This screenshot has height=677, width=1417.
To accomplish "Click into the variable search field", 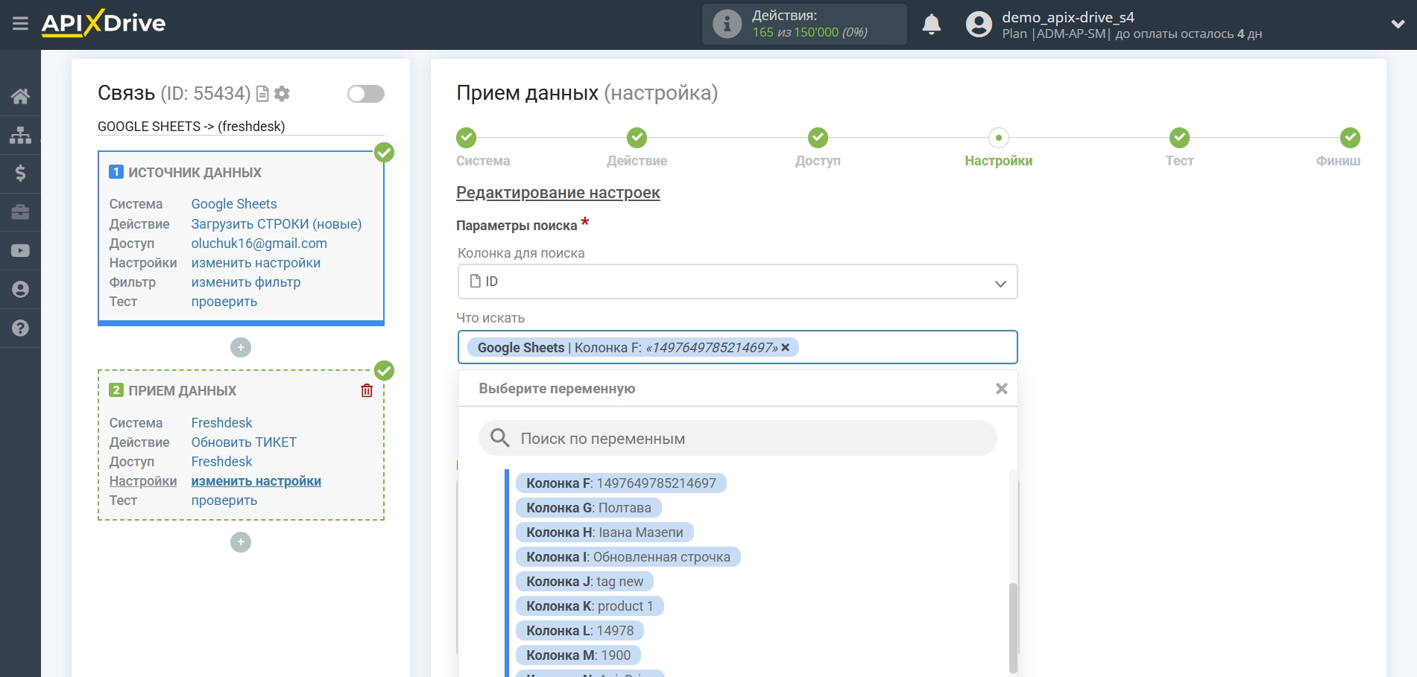I will pyautogui.click(x=738, y=439).
